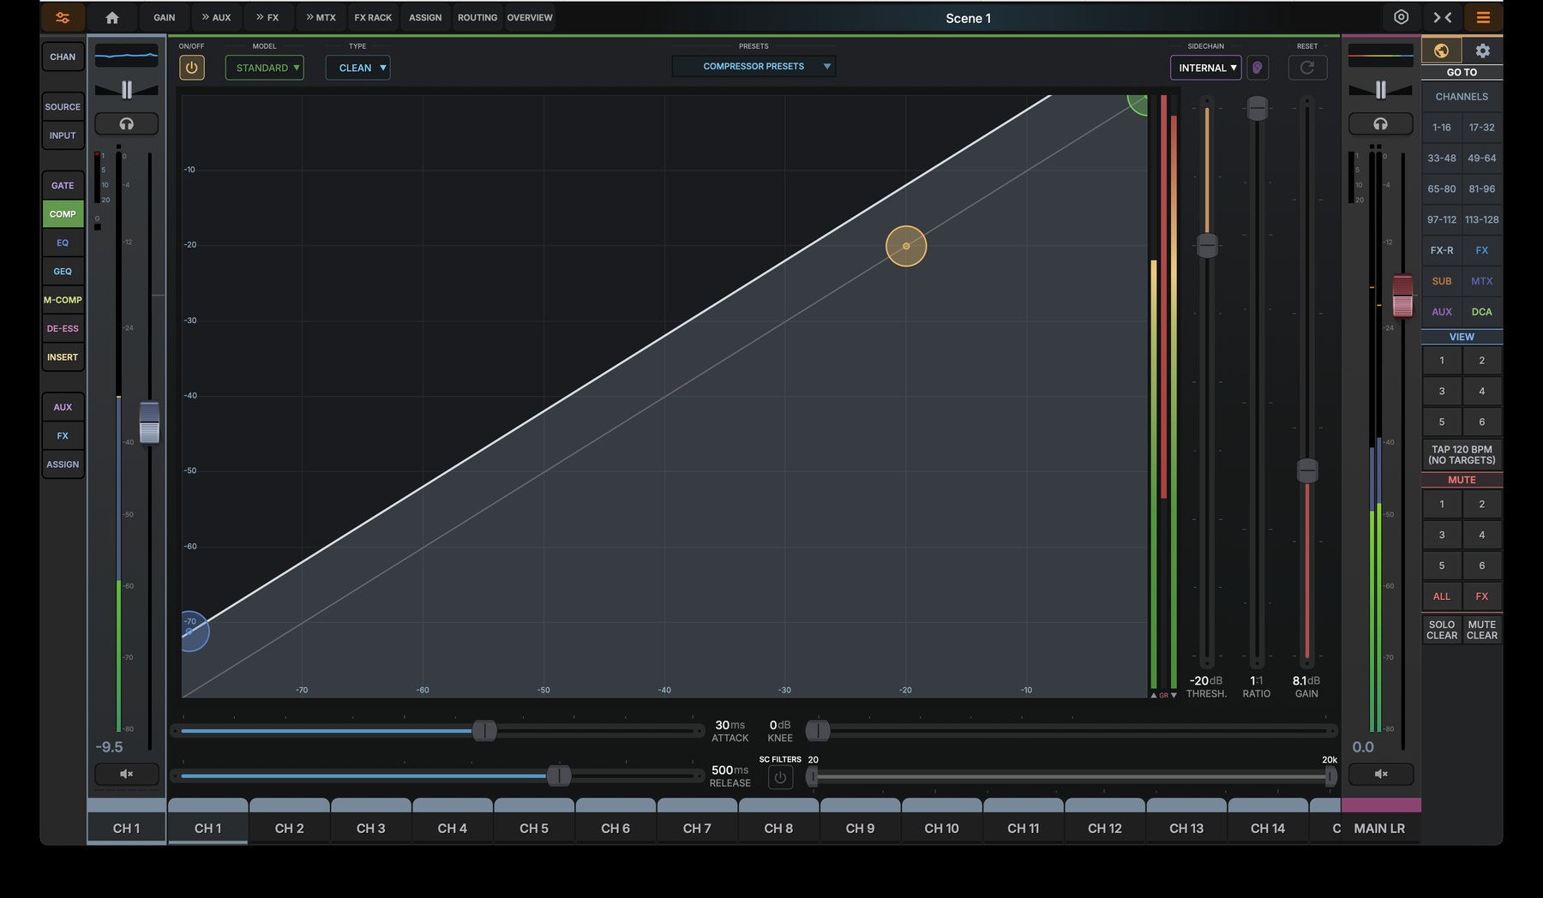Toggle mute group FX
Image resolution: width=1543 pixels, height=898 pixels.
click(x=1481, y=596)
